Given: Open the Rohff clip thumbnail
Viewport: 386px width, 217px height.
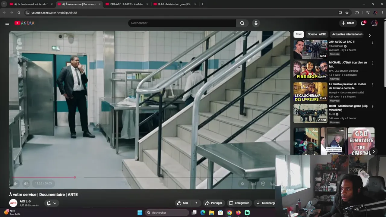Looking at the screenshot, I should [x=310, y=114].
